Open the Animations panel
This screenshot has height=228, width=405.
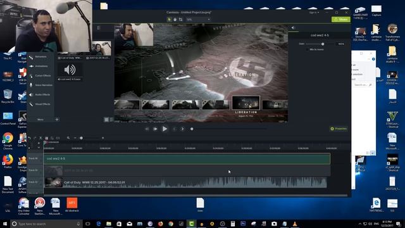tap(40, 66)
